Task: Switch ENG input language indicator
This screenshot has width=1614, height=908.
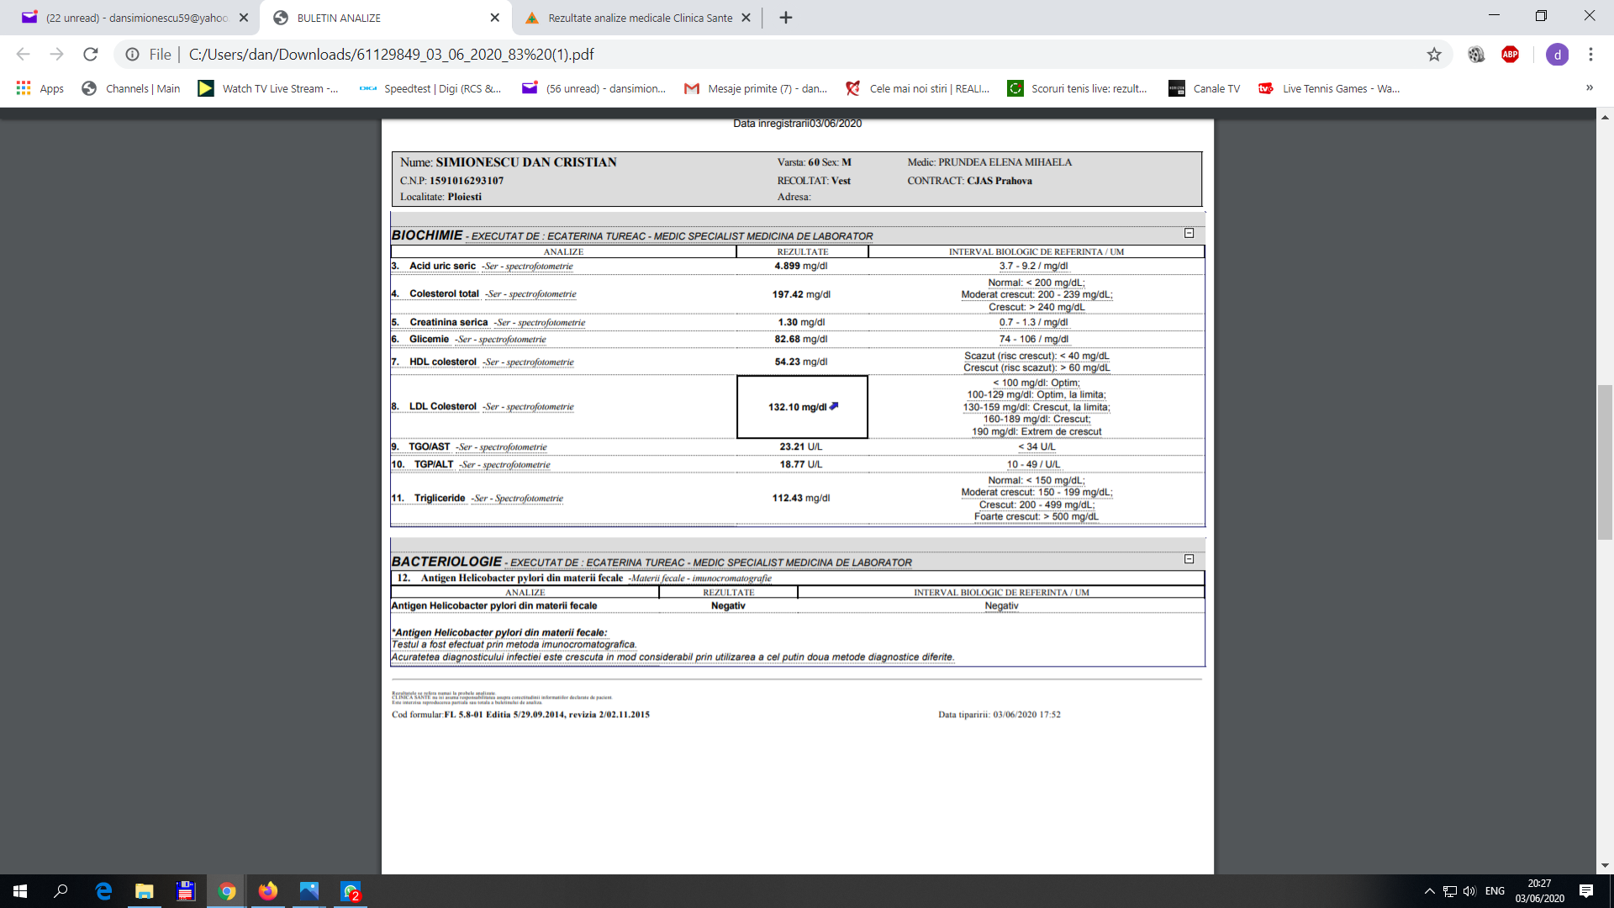Action: tap(1495, 891)
